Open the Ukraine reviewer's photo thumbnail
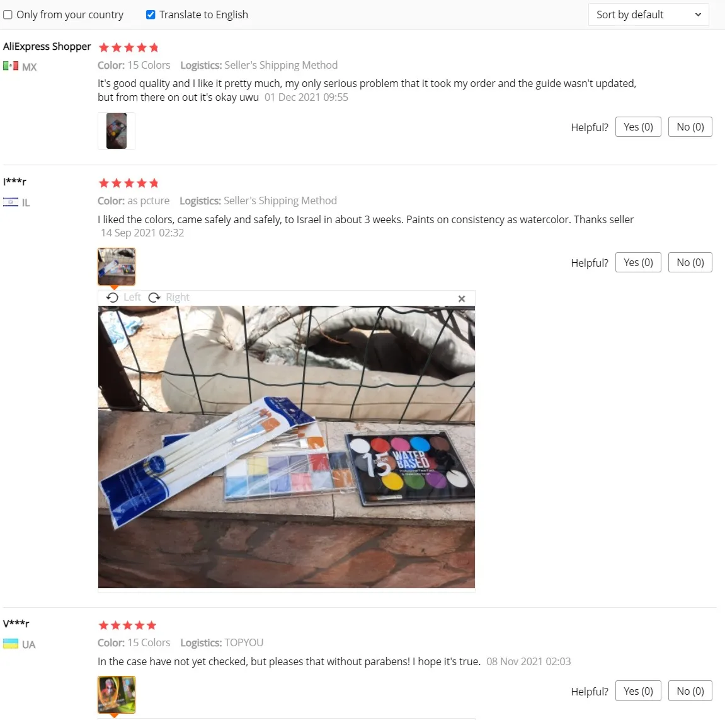 [x=117, y=695]
